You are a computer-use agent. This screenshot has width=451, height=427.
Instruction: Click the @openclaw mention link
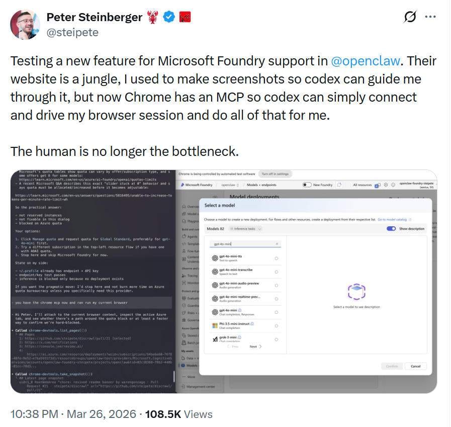pyautogui.click(x=366, y=61)
